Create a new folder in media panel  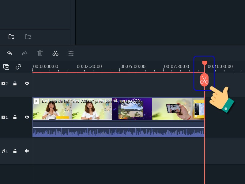(x=11, y=36)
